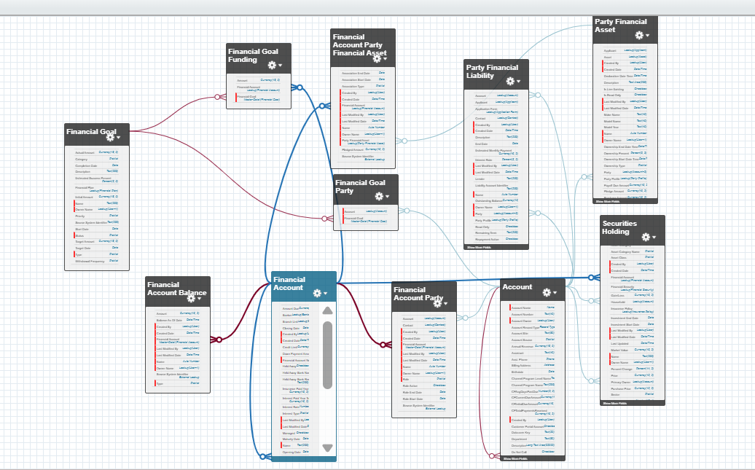Click the Financial Account field list up arrow
The image size is (755, 470).
(x=327, y=310)
